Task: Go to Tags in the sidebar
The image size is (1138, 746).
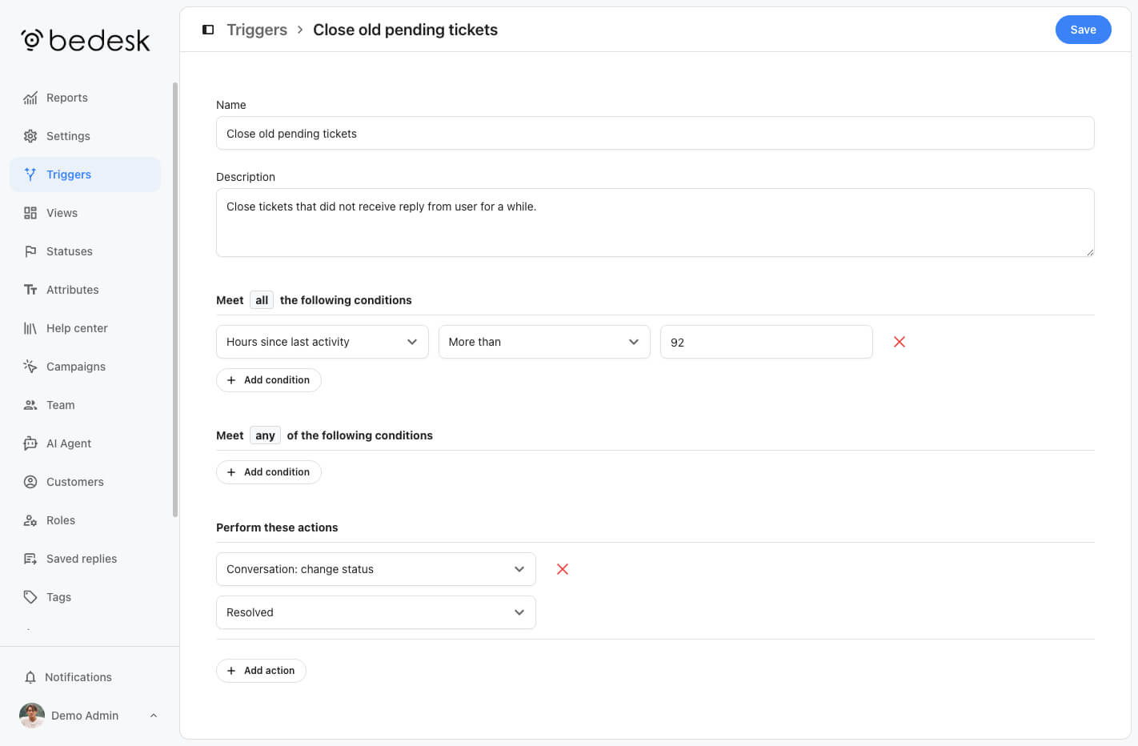Action: click(85, 597)
